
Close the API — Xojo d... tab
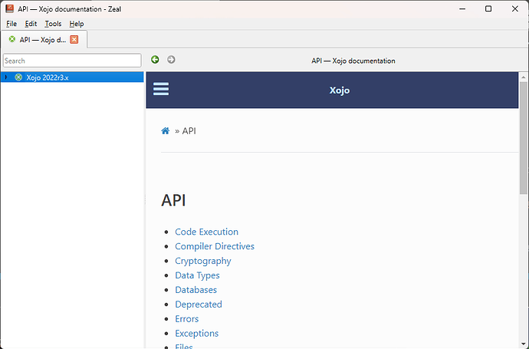tap(74, 39)
